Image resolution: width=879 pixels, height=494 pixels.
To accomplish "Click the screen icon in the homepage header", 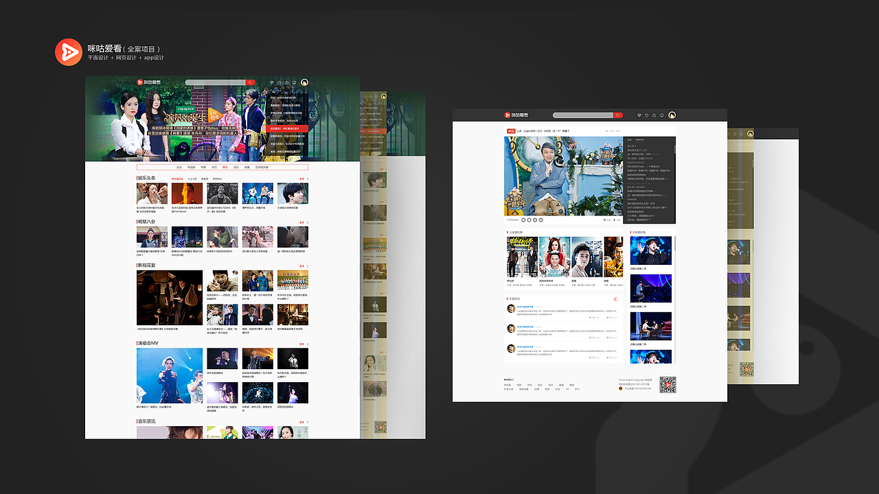I will pyautogui.click(x=294, y=82).
